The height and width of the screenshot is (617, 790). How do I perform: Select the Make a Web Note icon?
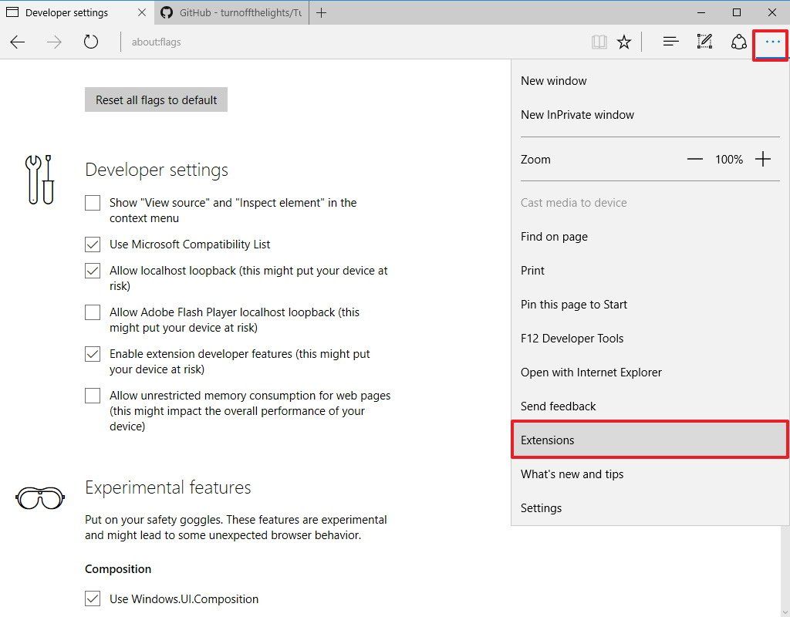(x=704, y=42)
